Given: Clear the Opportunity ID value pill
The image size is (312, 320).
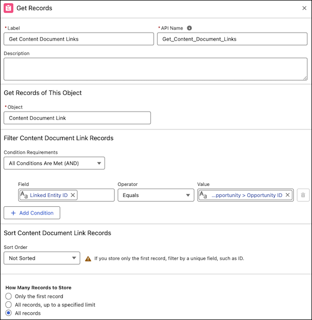Looking at the screenshot, I should click(288, 195).
